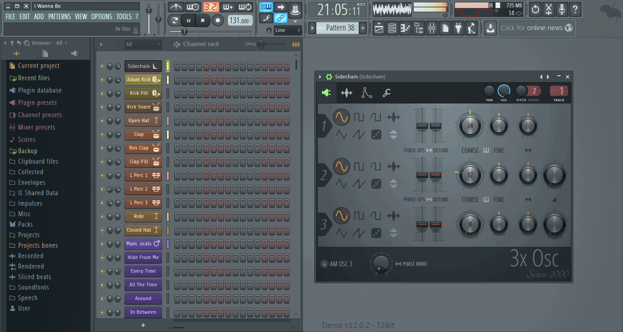Screen dimensions: 623x332
Task: Open the channel rack view icon
Action: click(392, 28)
